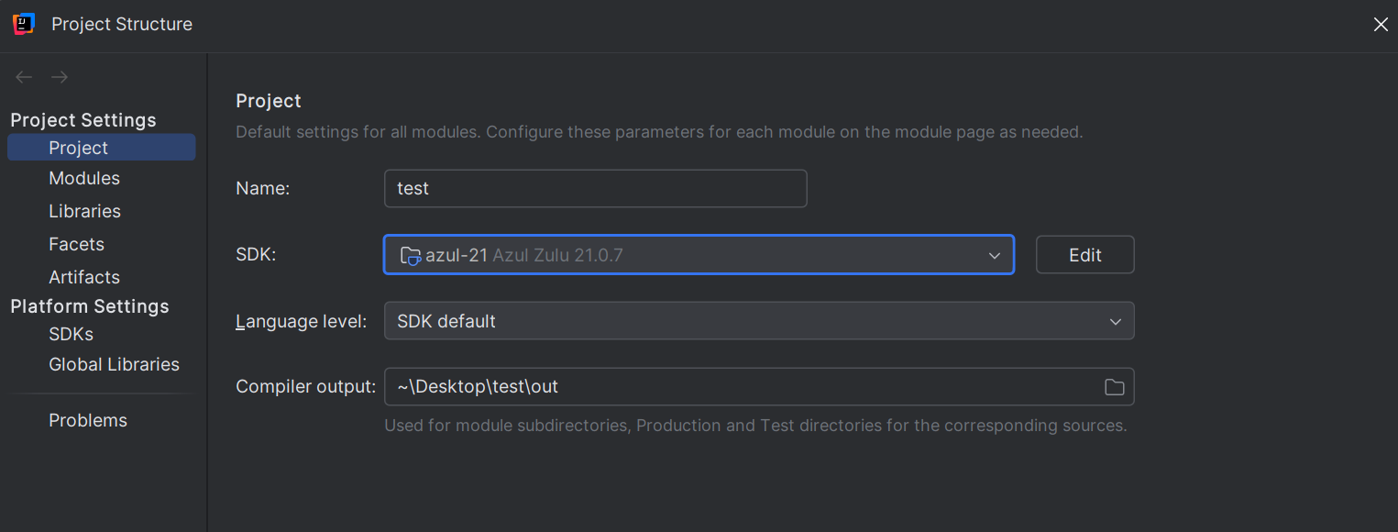Screen dimensions: 1398x532
Task: Click the back navigation arrow
Action: coord(23,77)
